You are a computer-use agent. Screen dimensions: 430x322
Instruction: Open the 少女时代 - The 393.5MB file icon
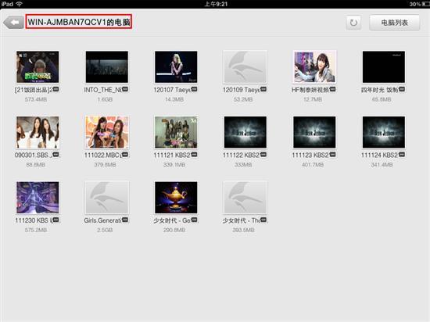[x=245, y=197]
